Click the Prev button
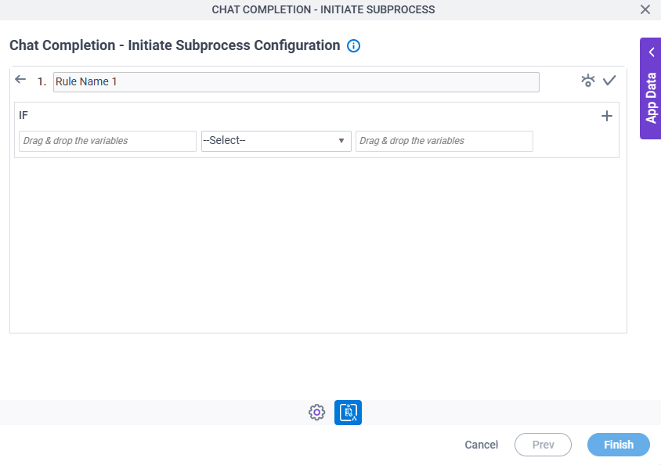This screenshot has width=661, height=465. click(543, 445)
